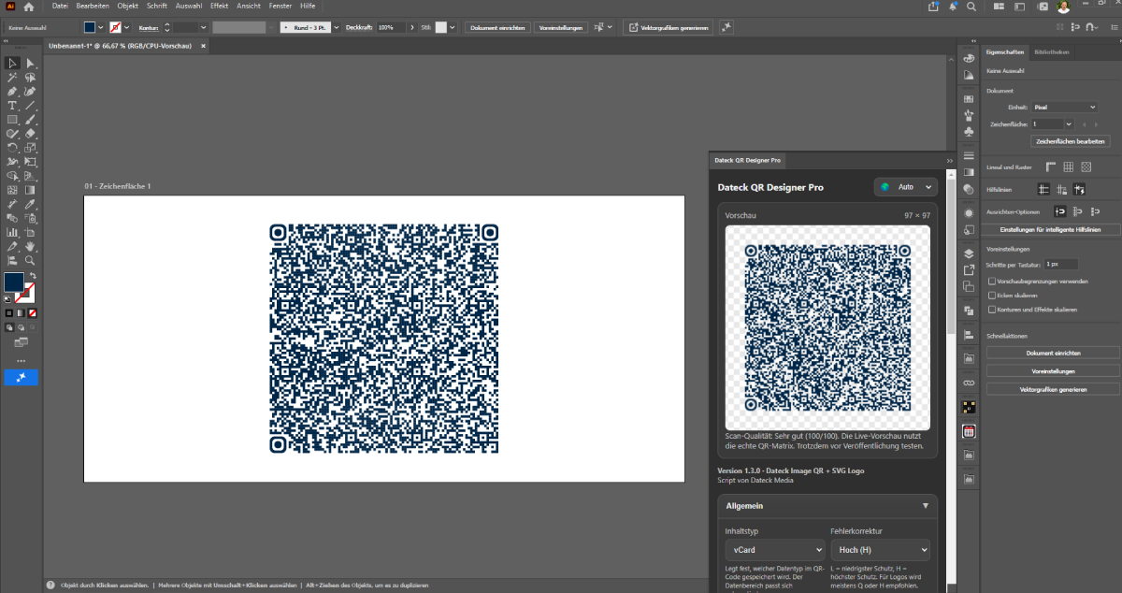Open the Layers panel icon in dock
The image size is (1122, 593).
pyautogui.click(x=969, y=253)
